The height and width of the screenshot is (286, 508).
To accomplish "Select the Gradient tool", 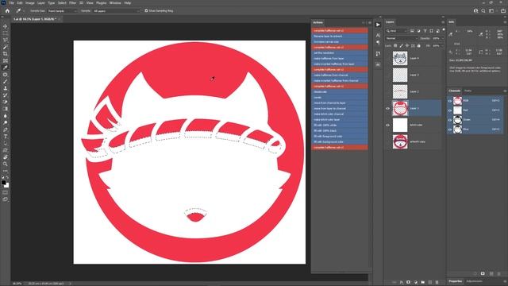I will pyautogui.click(x=6, y=109).
